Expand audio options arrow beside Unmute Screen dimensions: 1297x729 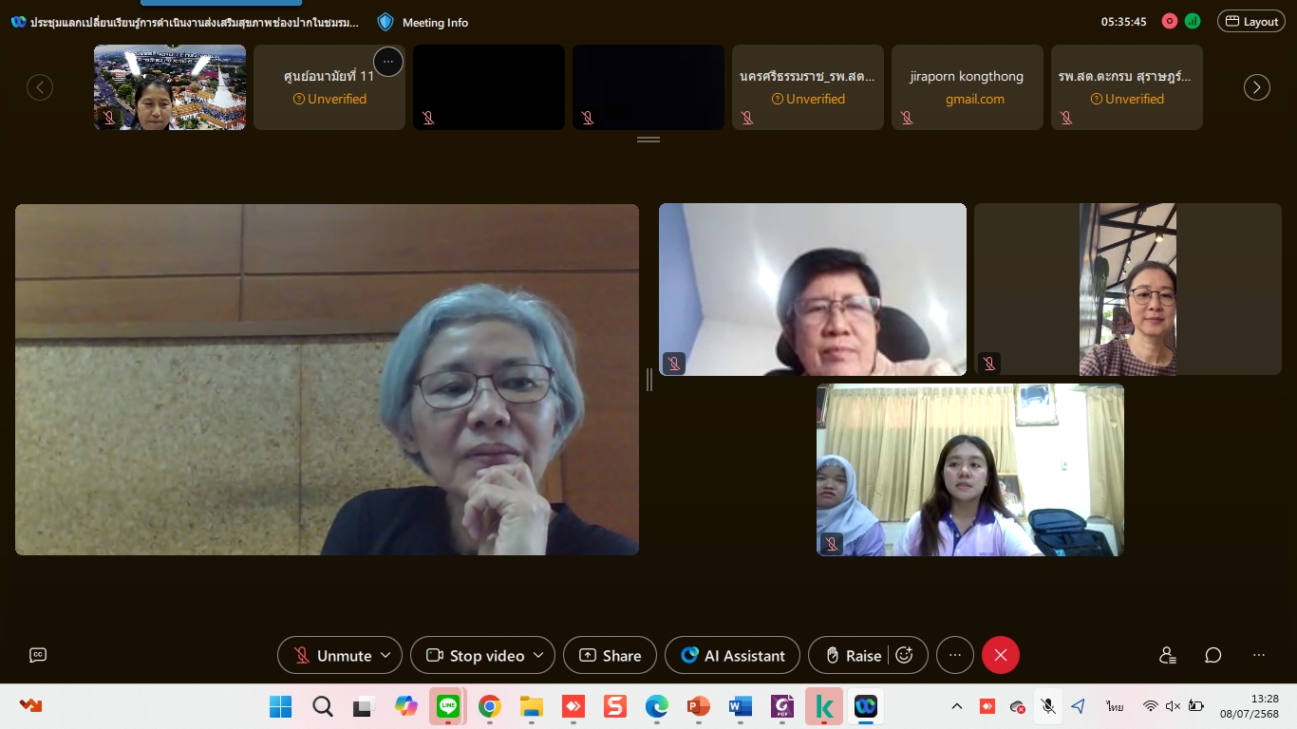click(x=385, y=655)
